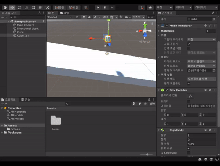Viewport: 220px width, 166px height.
Task: Lock the Hierarchy panel
Action: tap(39, 13)
